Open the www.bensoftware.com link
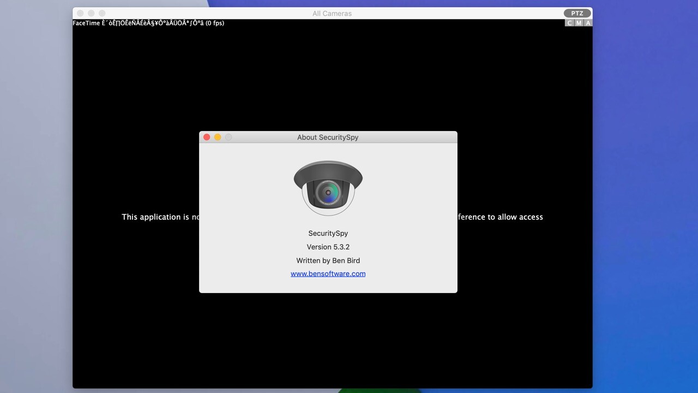 point(328,274)
